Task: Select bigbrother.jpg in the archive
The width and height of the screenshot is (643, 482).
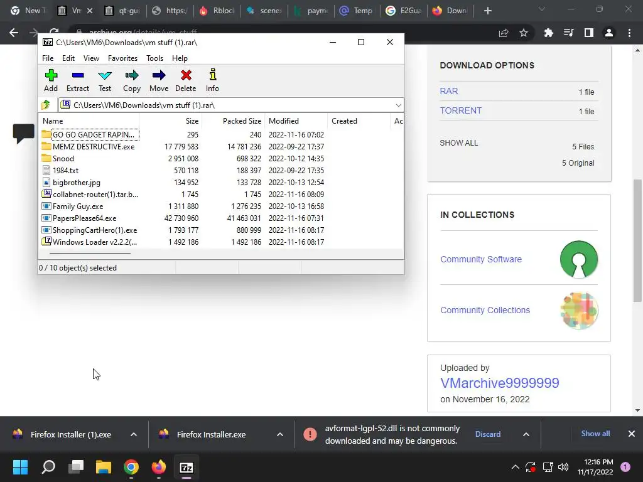Action: coord(220,183)
